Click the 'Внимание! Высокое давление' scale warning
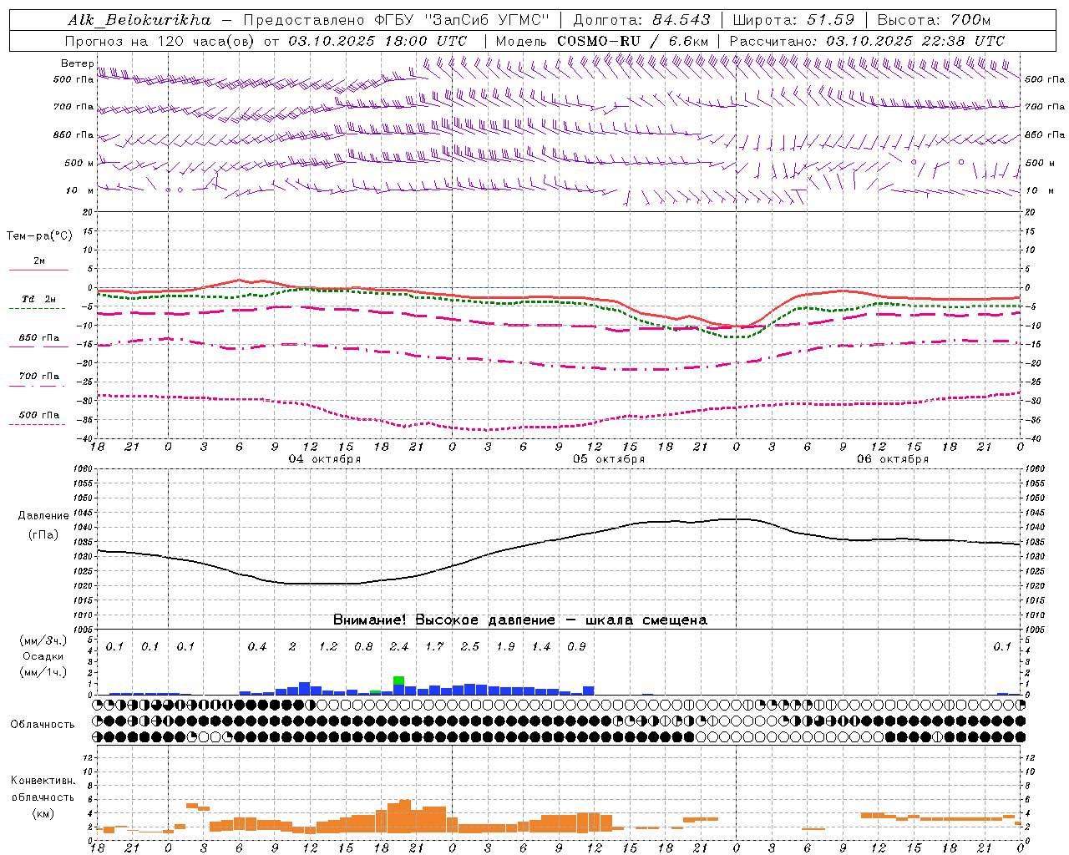 [443, 620]
